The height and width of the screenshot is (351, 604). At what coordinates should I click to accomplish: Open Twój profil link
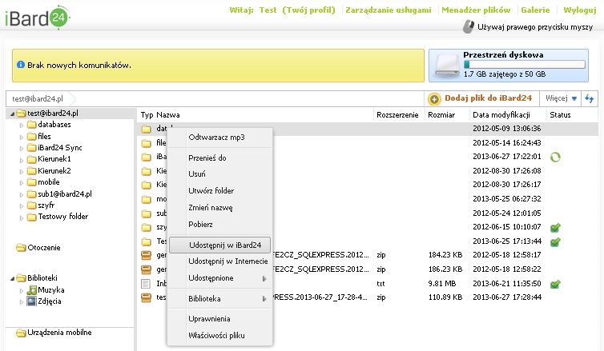pos(309,10)
